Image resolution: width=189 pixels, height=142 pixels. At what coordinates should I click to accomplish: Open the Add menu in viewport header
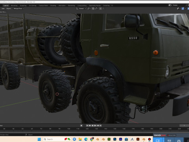(3, 9)
